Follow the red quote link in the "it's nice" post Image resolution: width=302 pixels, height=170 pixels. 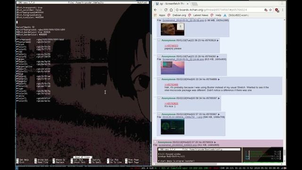171,103
